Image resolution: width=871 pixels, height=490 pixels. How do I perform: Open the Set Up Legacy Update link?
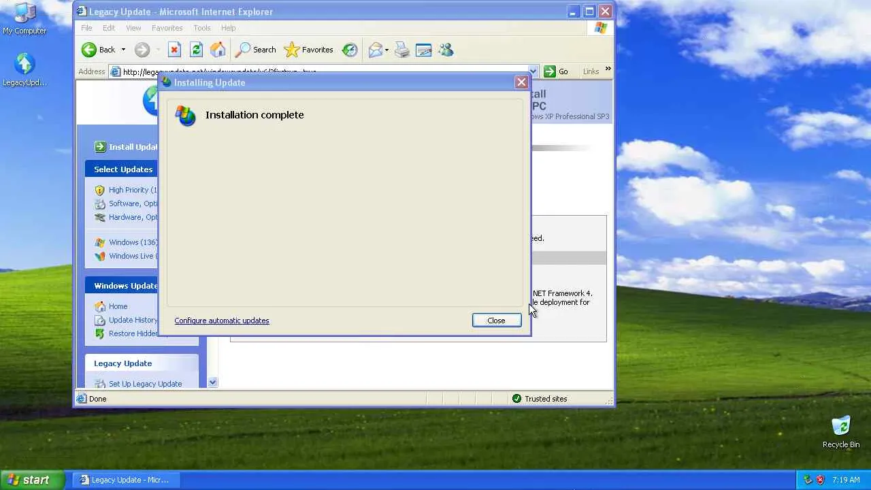pos(146,384)
